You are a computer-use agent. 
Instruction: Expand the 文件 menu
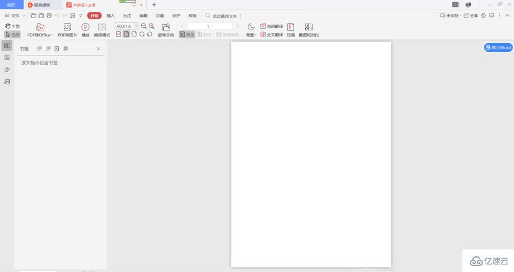14,16
